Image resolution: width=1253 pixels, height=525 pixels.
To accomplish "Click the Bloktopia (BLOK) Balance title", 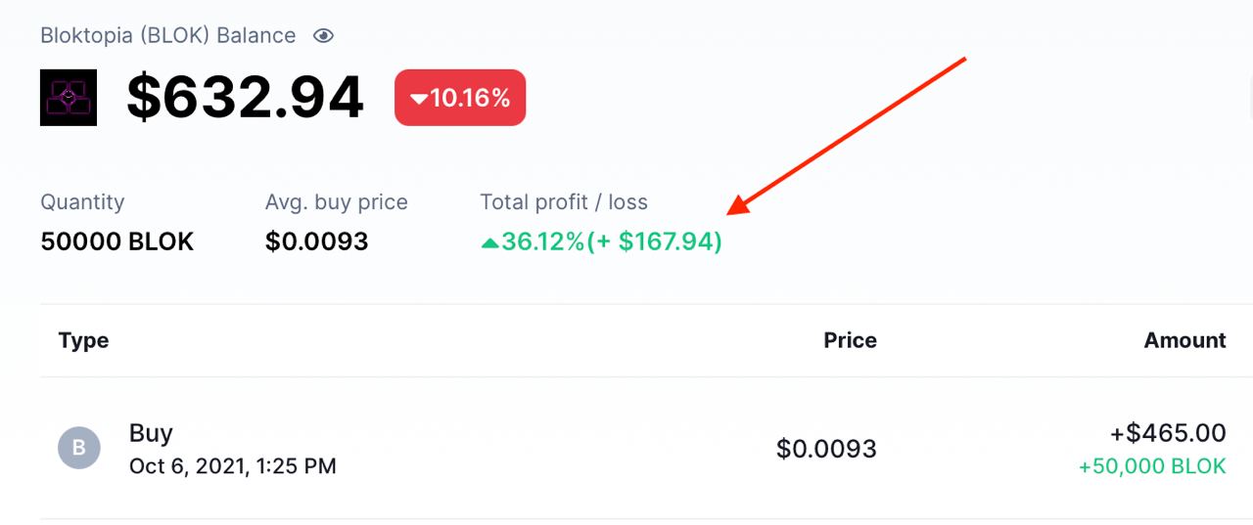I will [x=167, y=36].
